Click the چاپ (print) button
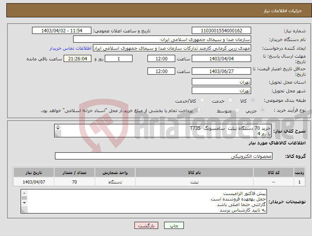Screen dimensions: 312x236 pyautogui.click(x=174, y=225)
